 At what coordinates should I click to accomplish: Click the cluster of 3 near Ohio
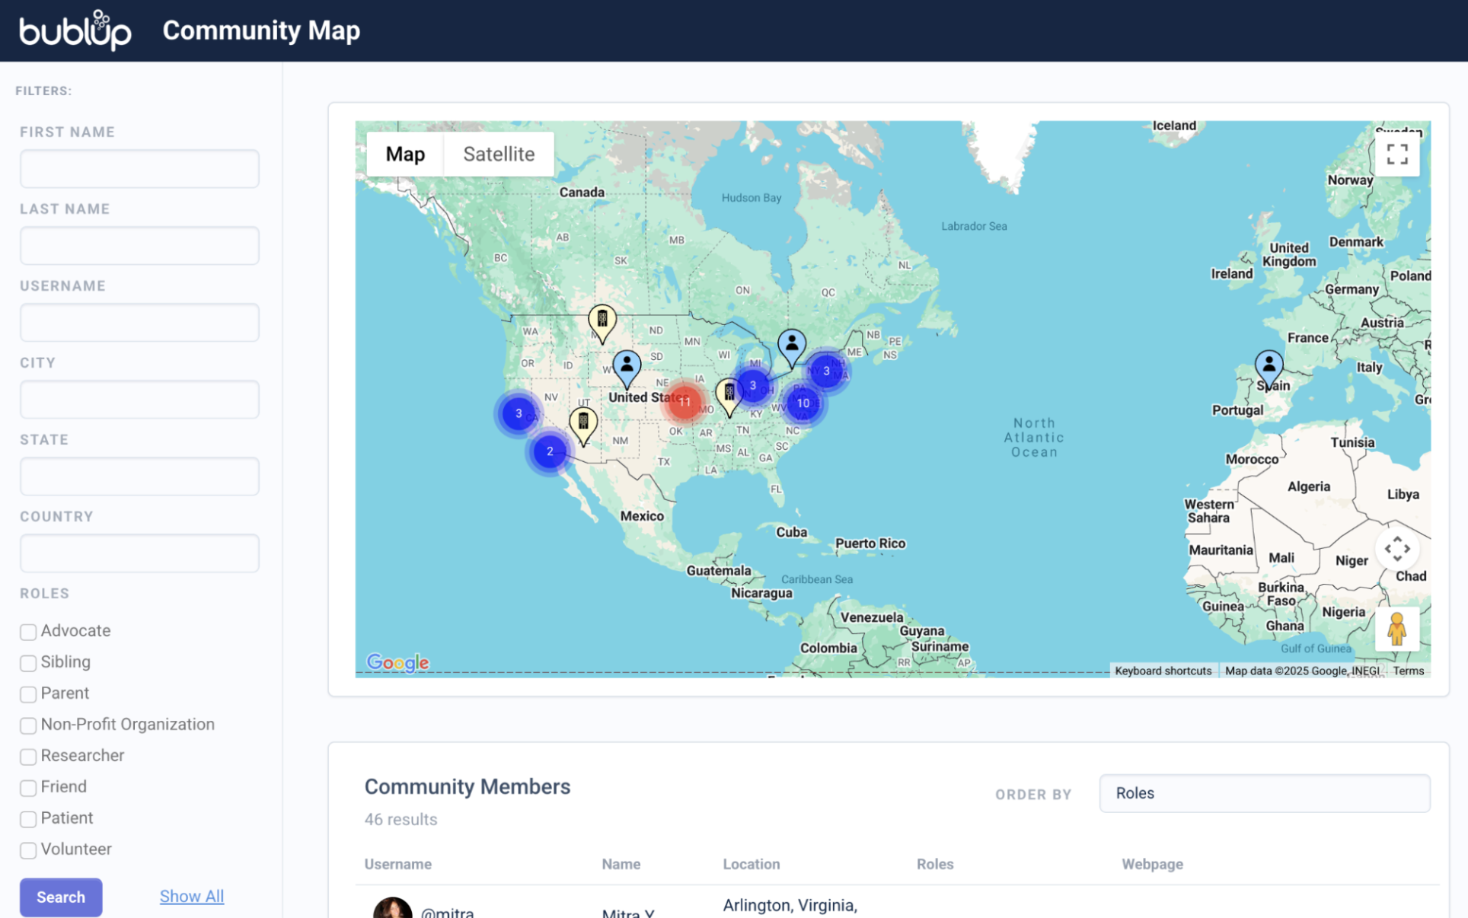click(x=752, y=385)
